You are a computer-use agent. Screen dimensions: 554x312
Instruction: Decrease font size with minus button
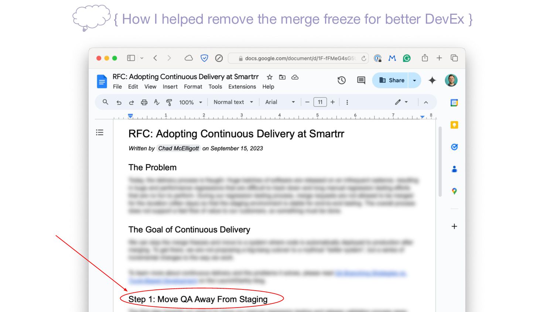[307, 102]
